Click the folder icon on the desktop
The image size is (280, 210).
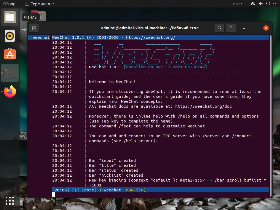[x=38, y=16]
